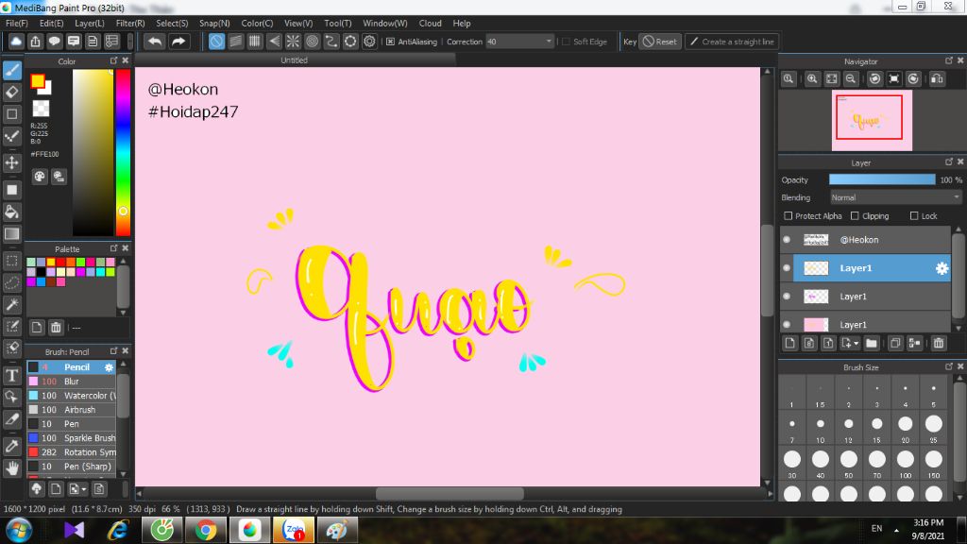Enable crisscross grid snap

pos(255,42)
